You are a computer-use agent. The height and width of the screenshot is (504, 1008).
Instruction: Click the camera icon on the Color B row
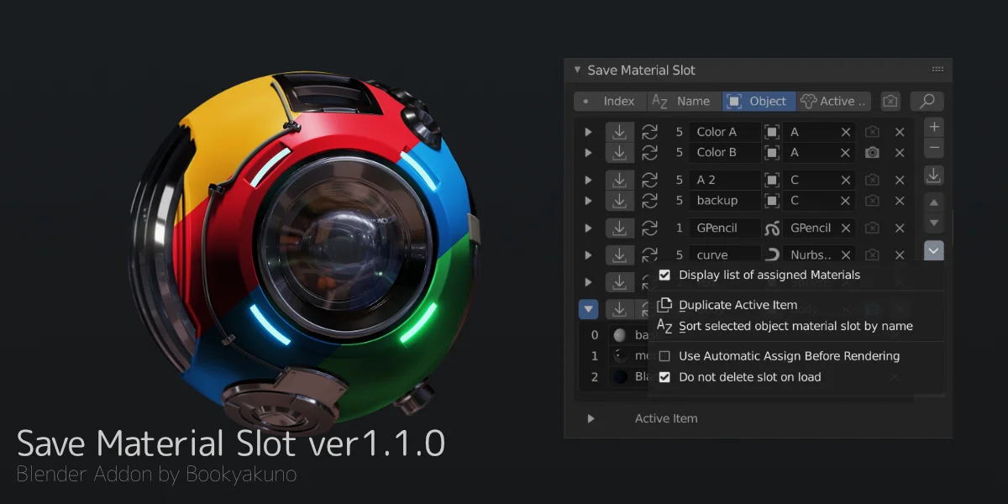[872, 152]
